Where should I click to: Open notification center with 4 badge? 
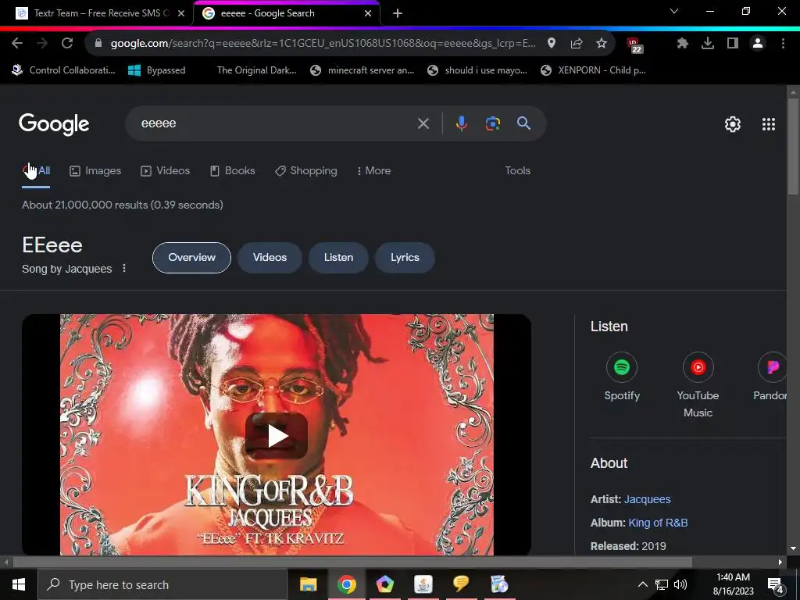coord(776,584)
